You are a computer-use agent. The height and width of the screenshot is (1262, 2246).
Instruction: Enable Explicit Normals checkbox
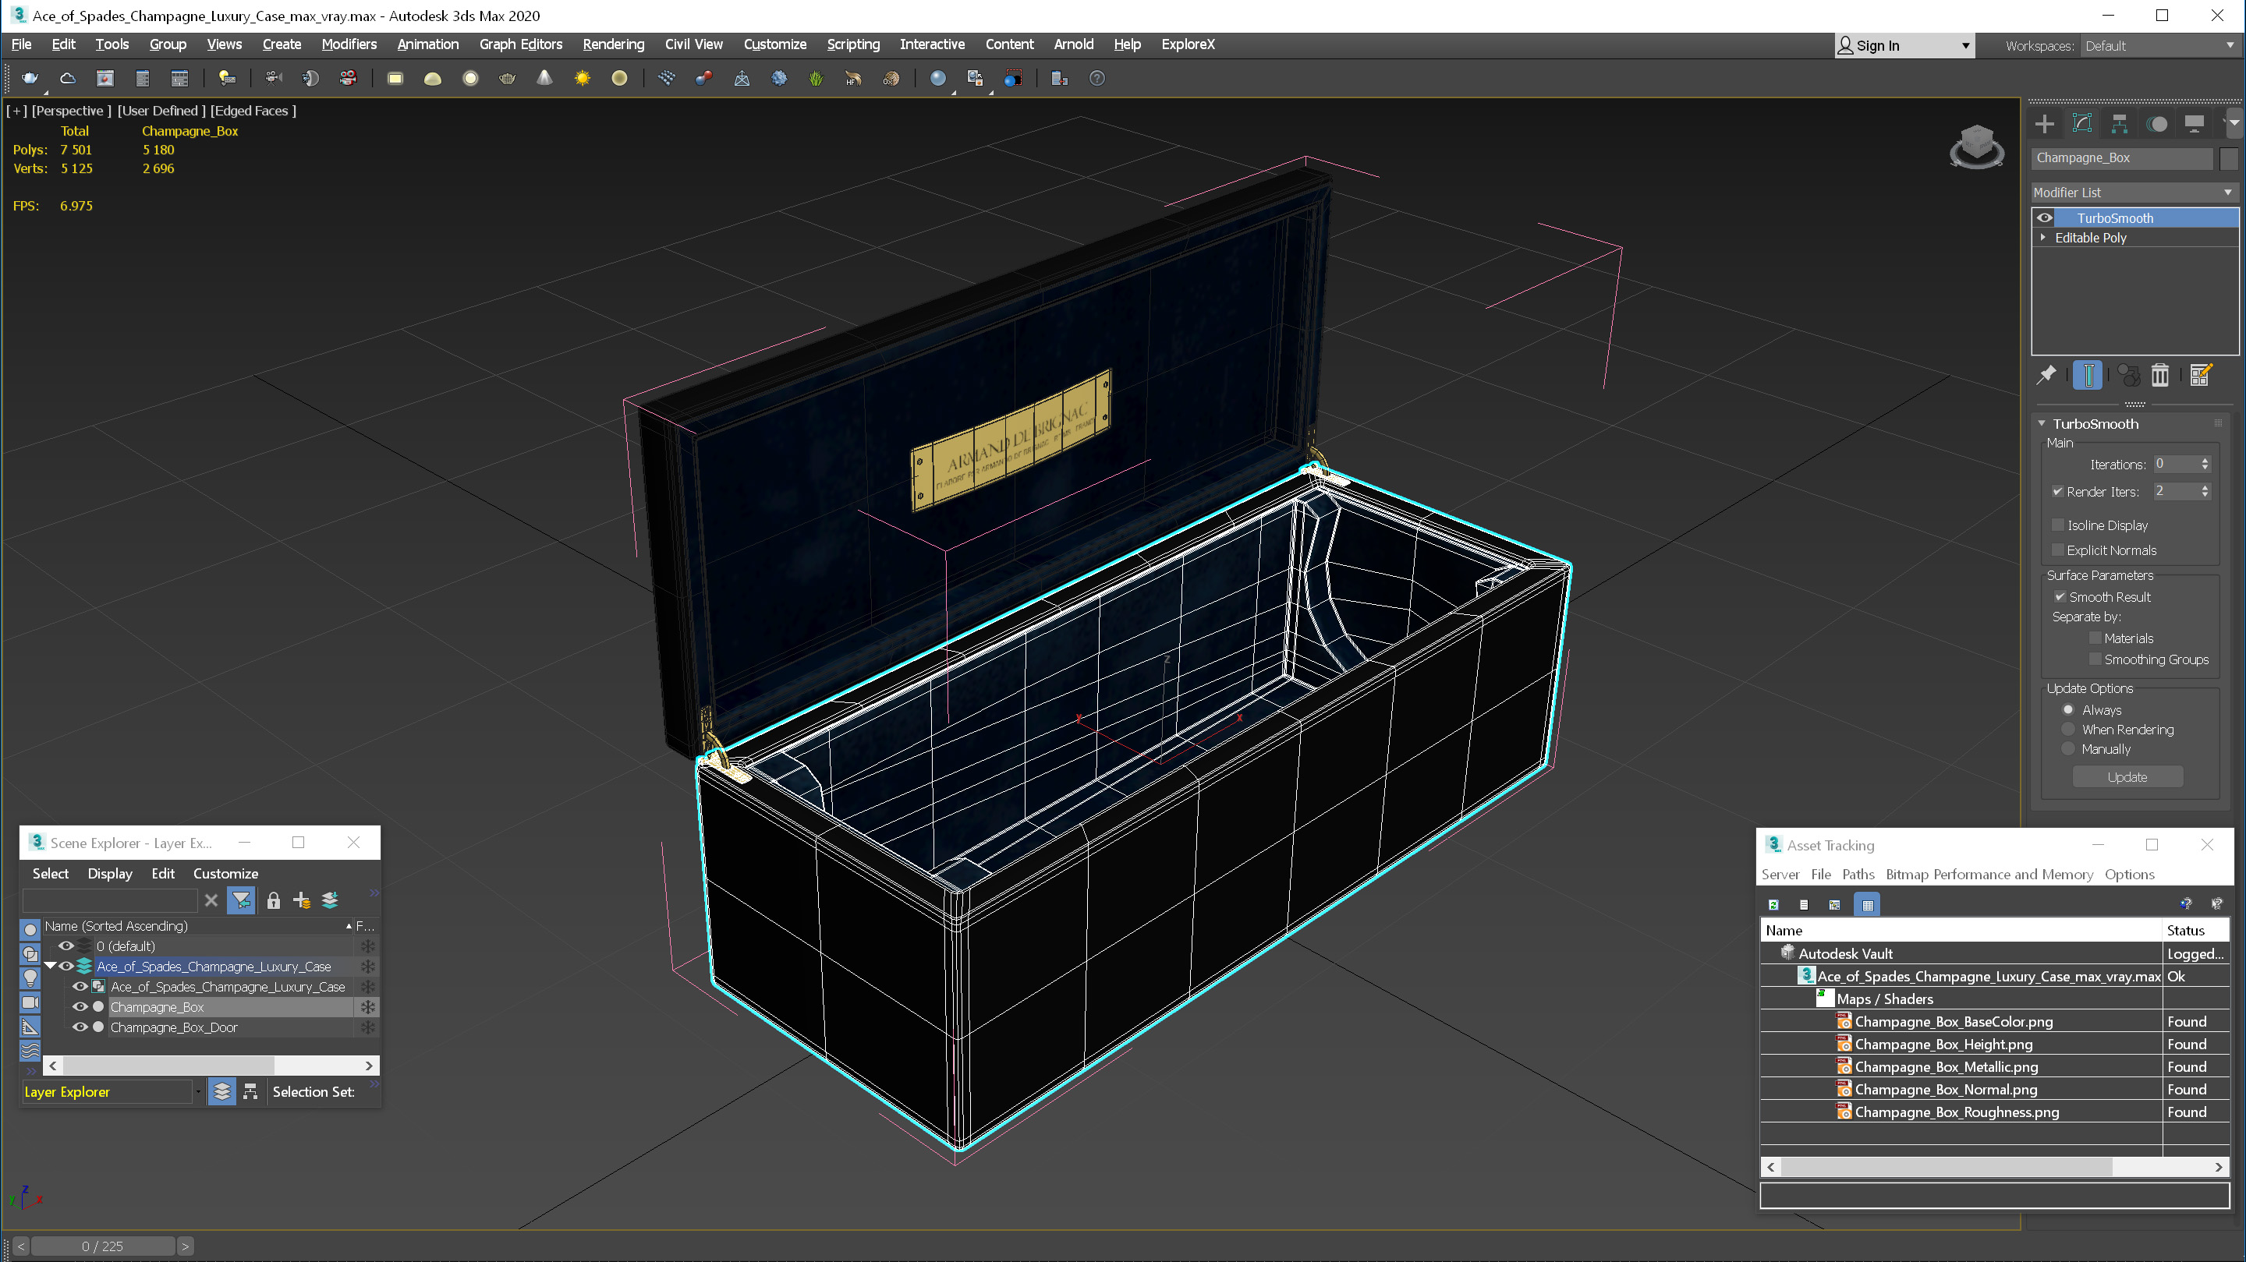click(2058, 550)
